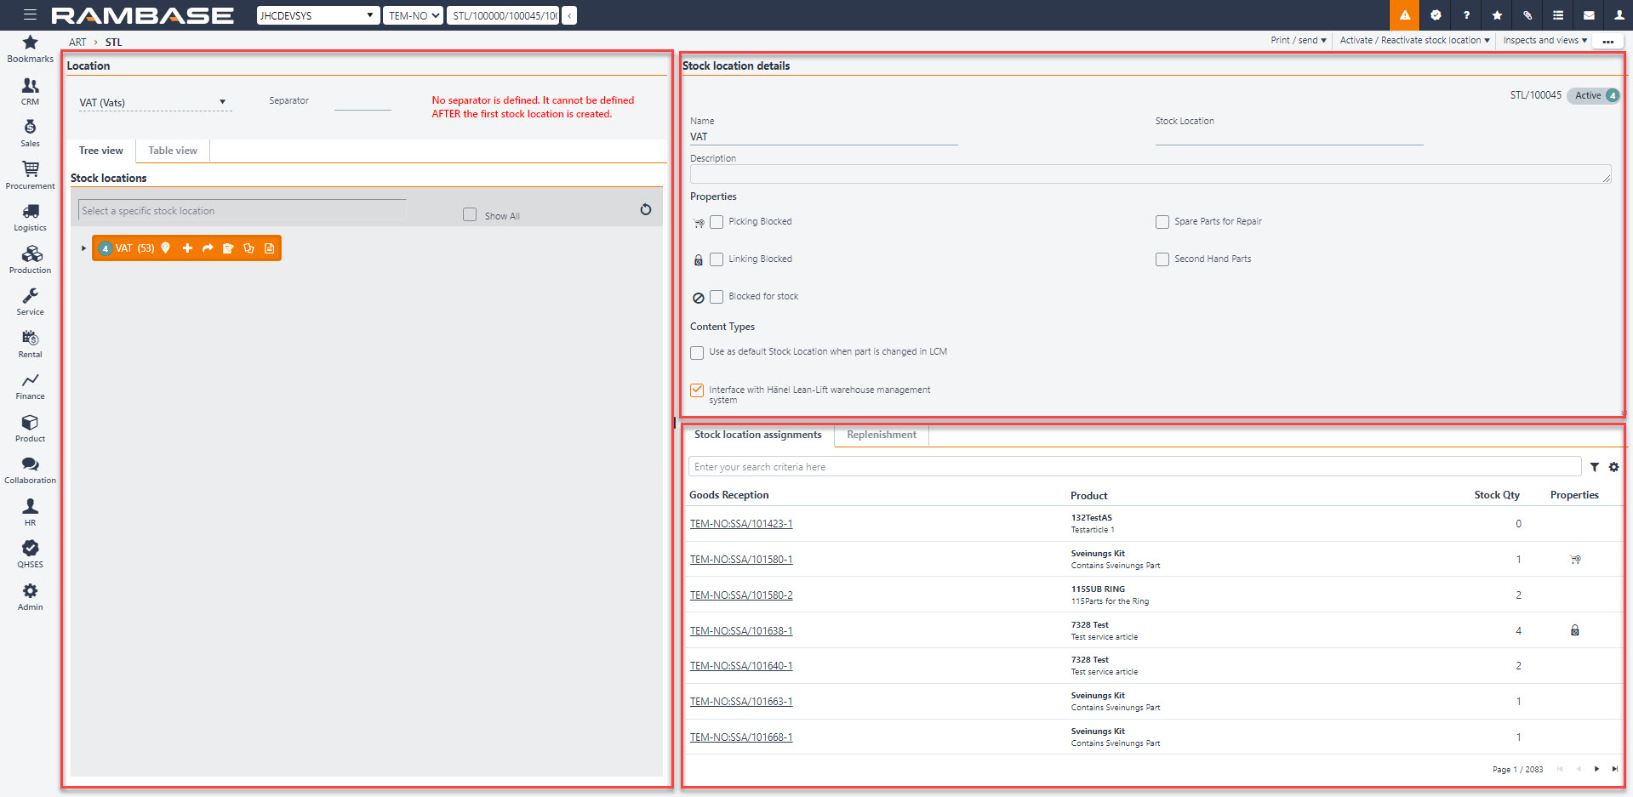Click the filter icon in assignments list
Viewport: 1633px width, 797px height.
tap(1595, 467)
